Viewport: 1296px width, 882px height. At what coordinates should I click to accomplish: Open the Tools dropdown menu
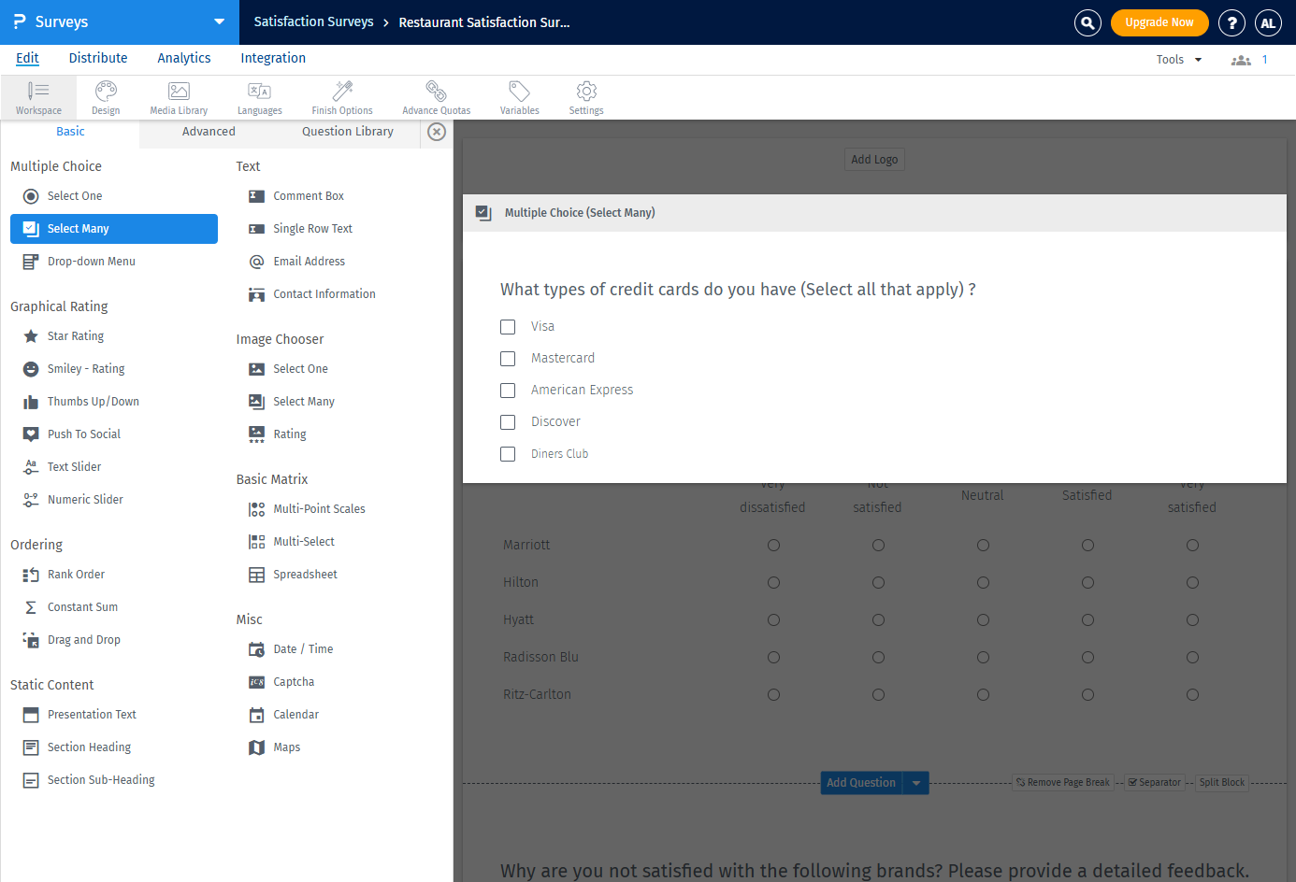click(1177, 59)
